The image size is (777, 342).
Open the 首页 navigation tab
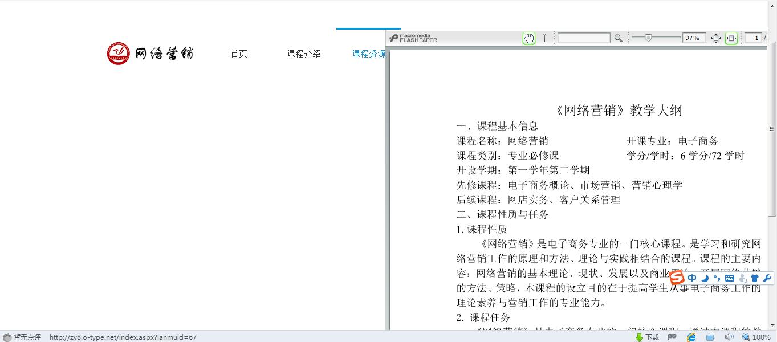239,54
